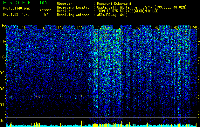
Task: Click the date stamp 04.01.08 11:40
Action: 16,15
